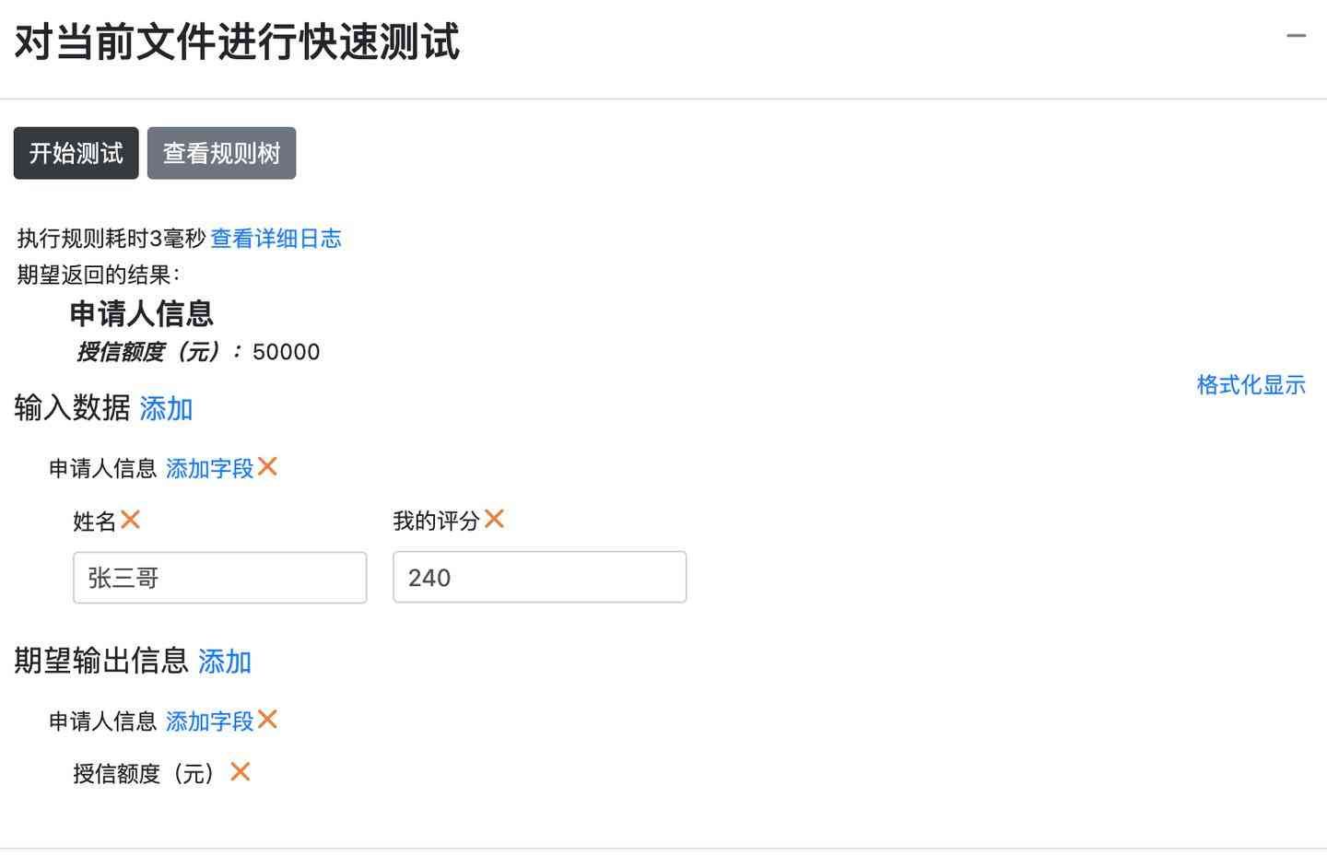The height and width of the screenshot is (856, 1327).
Task: Click 添加 next to 期望输出信息
Action: coord(225,662)
